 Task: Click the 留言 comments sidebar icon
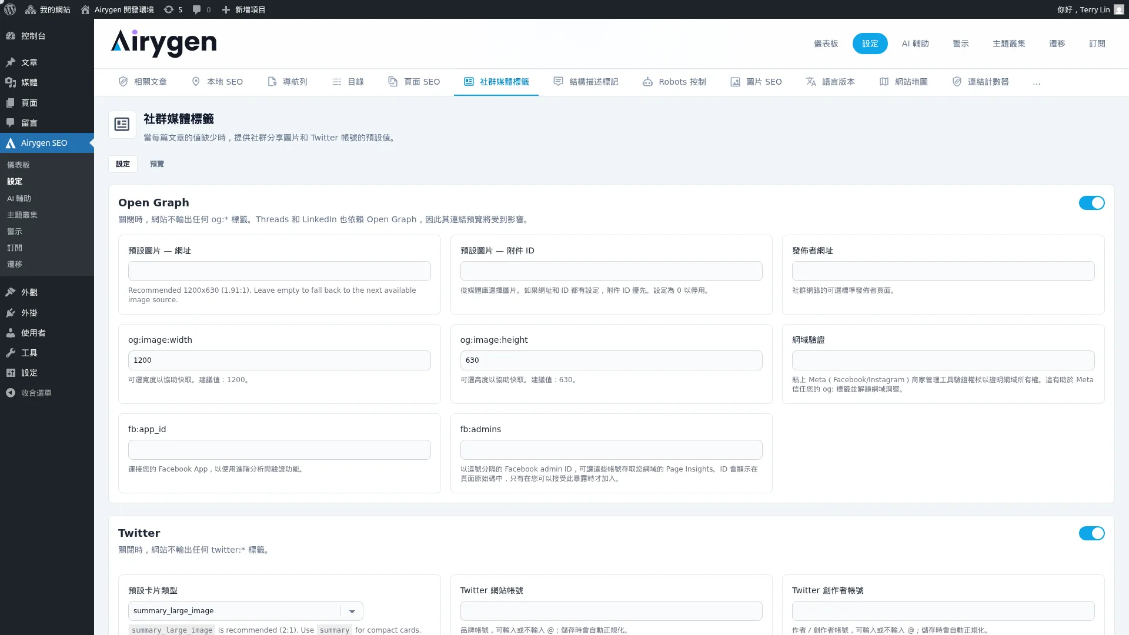coord(11,123)
